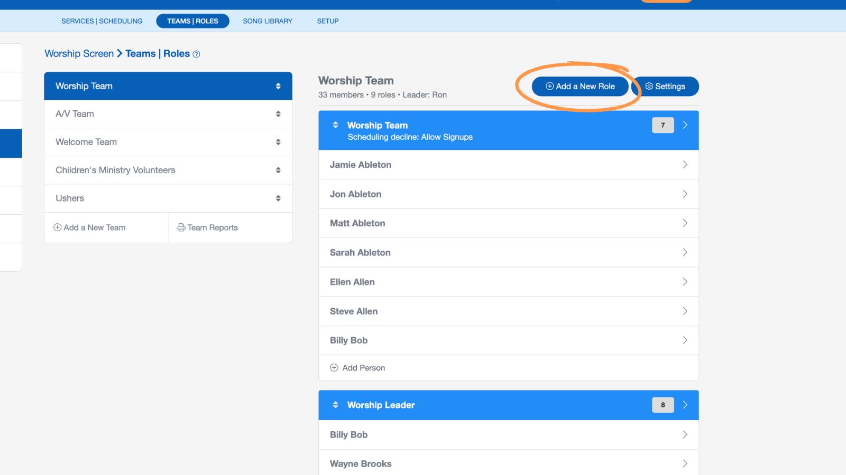Click the gear icon inside the Settings button
Image resolution: width=846 pixels, height=475 pixels.
point(649,86)
